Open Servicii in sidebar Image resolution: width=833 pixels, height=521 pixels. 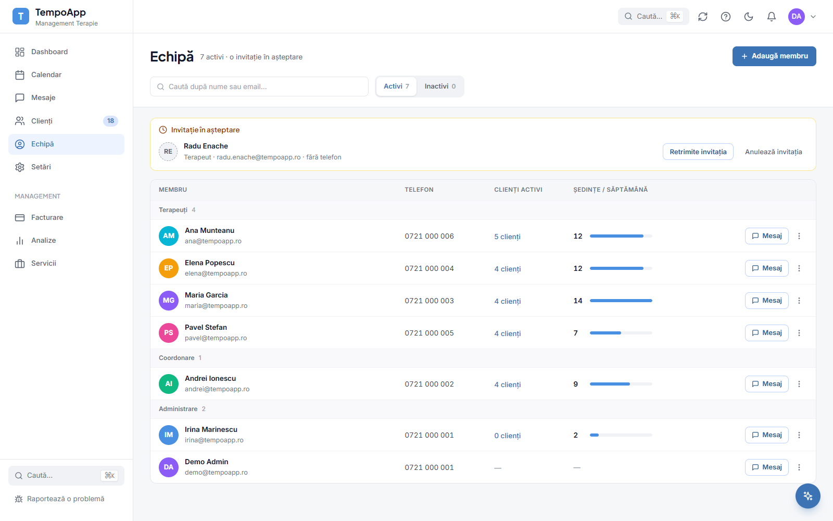click(66, 263)
